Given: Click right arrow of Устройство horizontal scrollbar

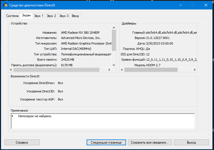Looking at the screenshot, I should tap(110, 70).
